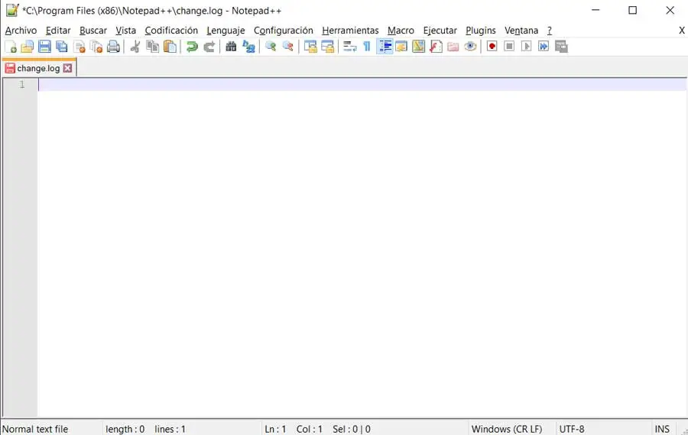Click the Close All documents toolbar icon
The width and height of the screenshot is (688, 435).
click(96, 47)
